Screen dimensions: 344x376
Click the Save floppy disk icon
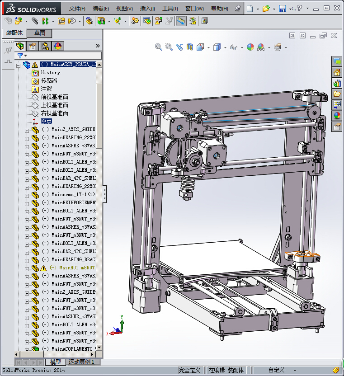click(x=283, y=9)
